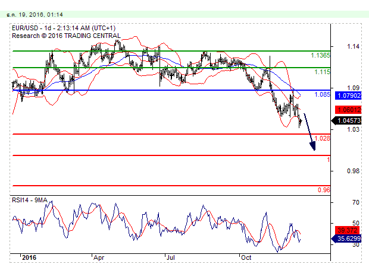Click the blue pivot label 1.085

point(322,94)
